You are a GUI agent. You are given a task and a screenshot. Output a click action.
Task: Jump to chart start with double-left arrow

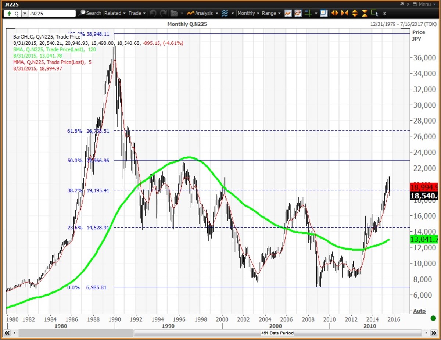pos(7,333)
